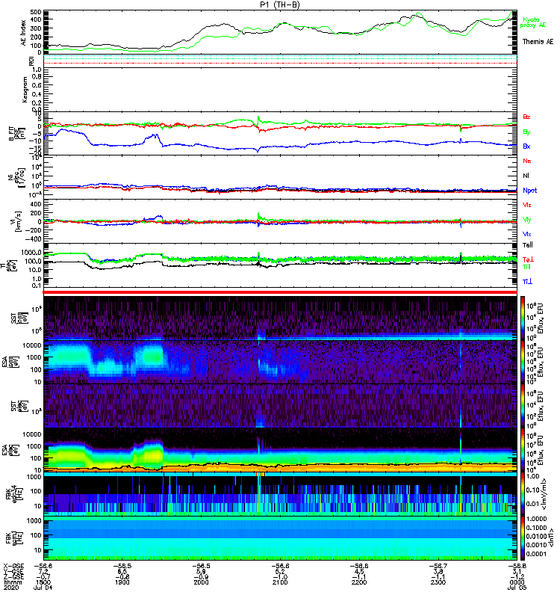The height and width of the screenshot is (598, 560).
Task: Click the "Jul 05" date label
Action: pyautogui.click(x=517, y=588)
